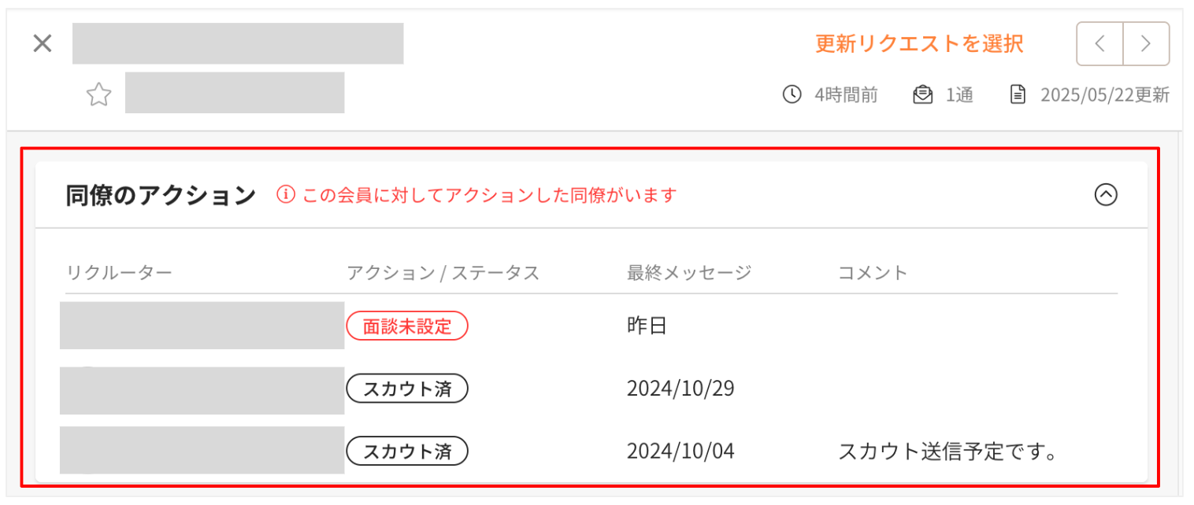Click the スカウト送信予定です。 comment

pos(947,452)
